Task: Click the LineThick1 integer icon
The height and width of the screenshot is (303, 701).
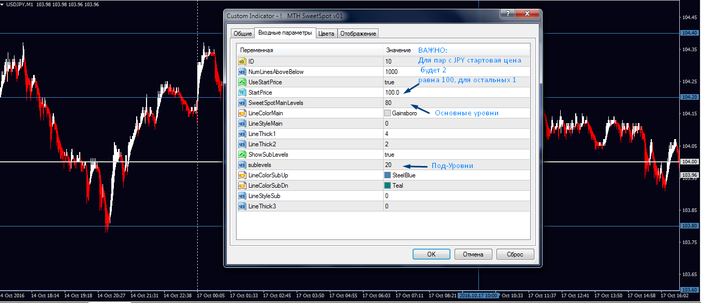Action: (242, 134)
